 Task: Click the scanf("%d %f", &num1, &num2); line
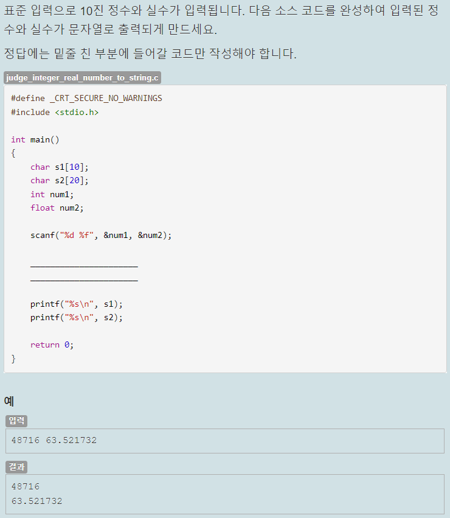[x=101, y=235]
